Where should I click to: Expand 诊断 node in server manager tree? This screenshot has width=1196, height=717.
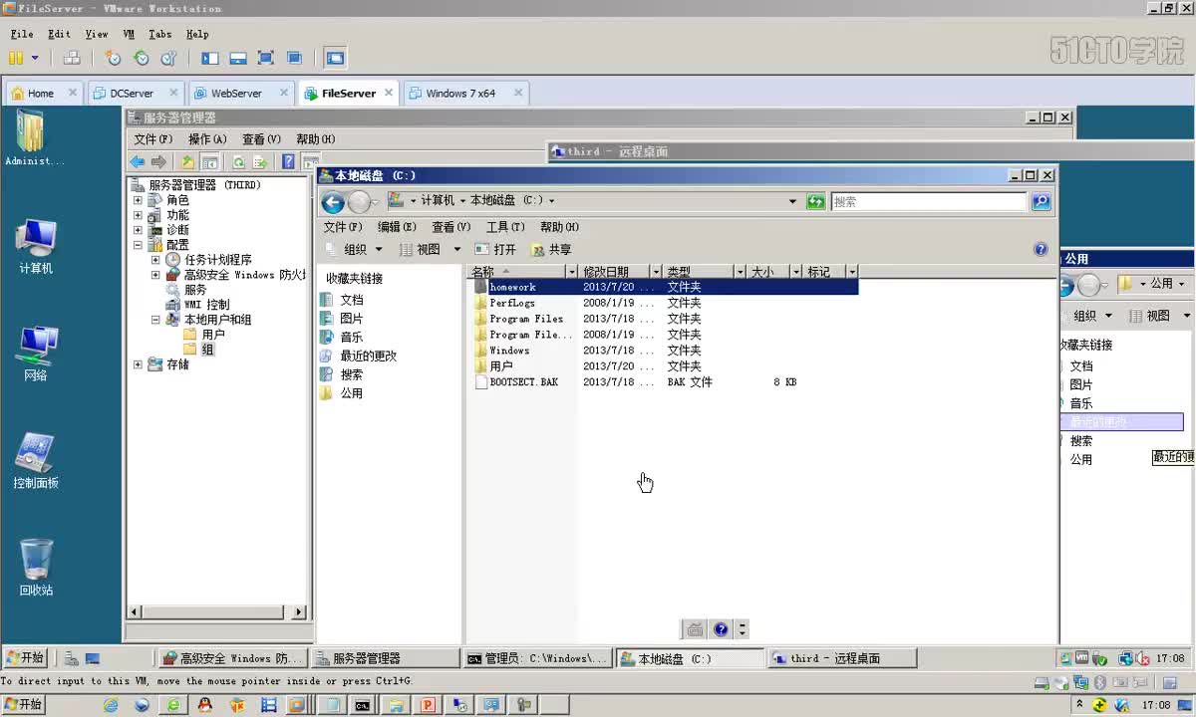click(138, 230)
